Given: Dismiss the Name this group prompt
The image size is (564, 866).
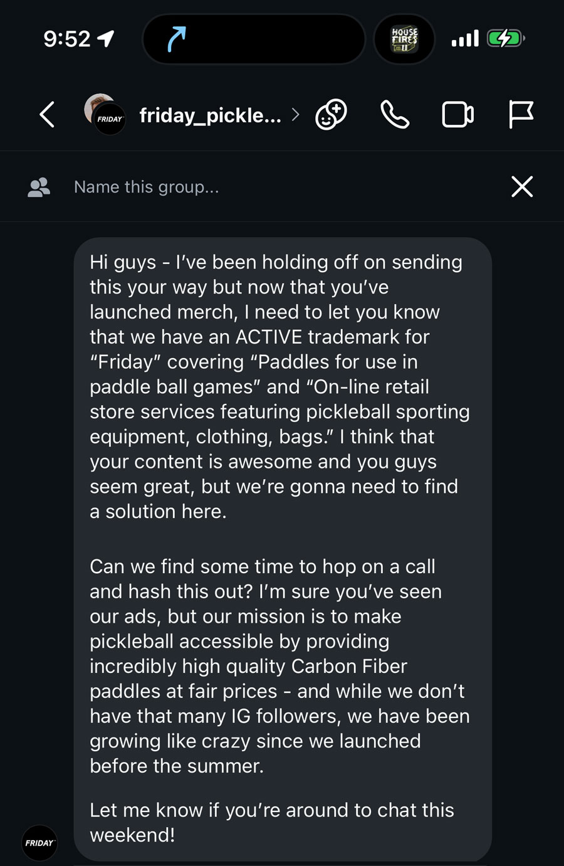Looking at the screenshot, I should pyautogui.click(x=522, y=187).
